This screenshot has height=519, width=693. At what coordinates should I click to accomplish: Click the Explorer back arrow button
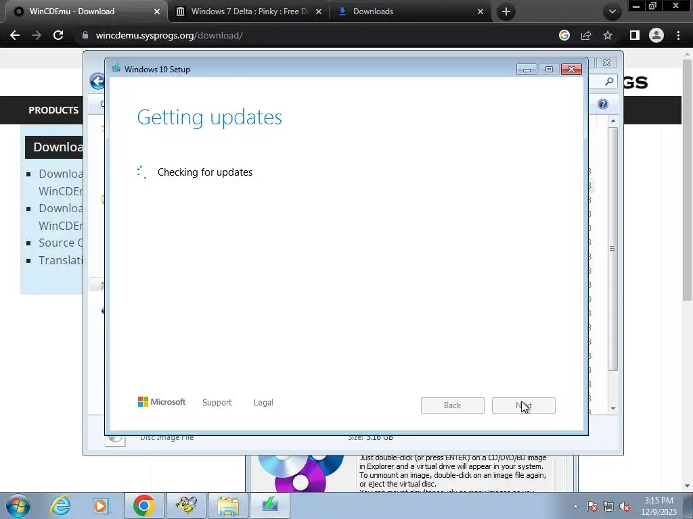click(97, 81)
